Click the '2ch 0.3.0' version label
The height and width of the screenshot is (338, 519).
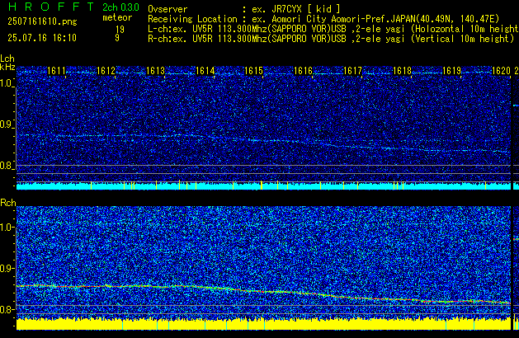point(120,7)
